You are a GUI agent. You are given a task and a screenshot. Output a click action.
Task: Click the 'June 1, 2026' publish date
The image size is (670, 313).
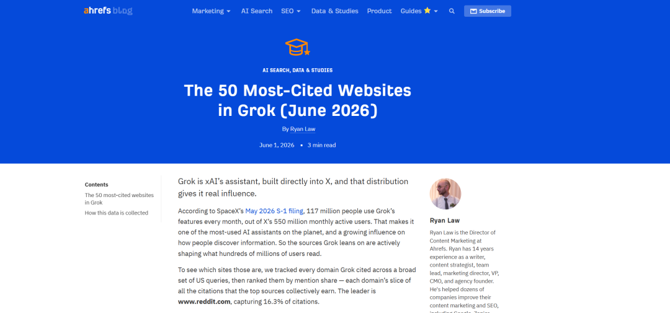pyautogui.click(x=277, y=145)
